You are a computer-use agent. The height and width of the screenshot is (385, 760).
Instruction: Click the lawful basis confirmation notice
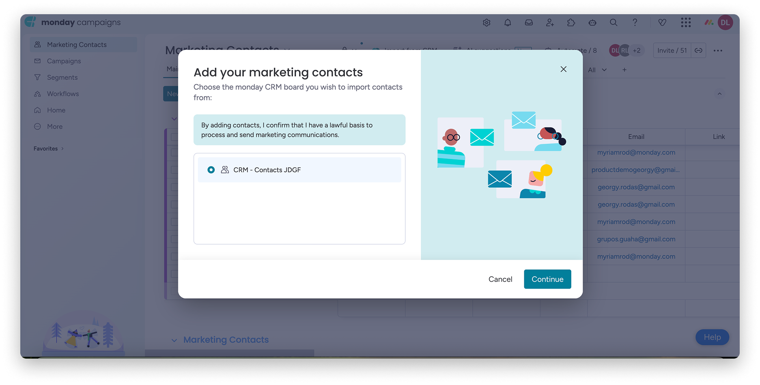pos(299,130)
